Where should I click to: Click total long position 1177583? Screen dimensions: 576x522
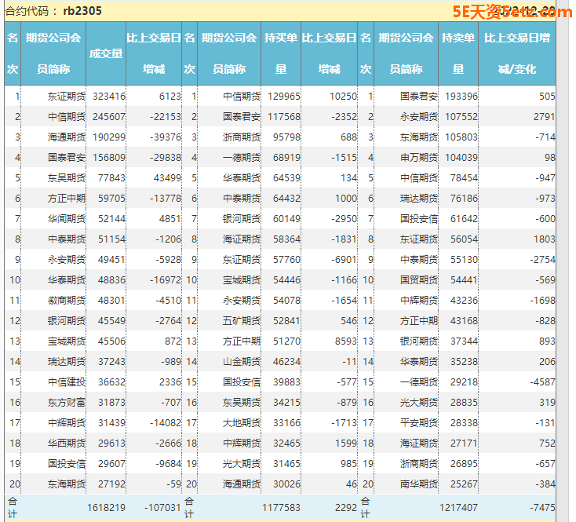coord(282,508)
